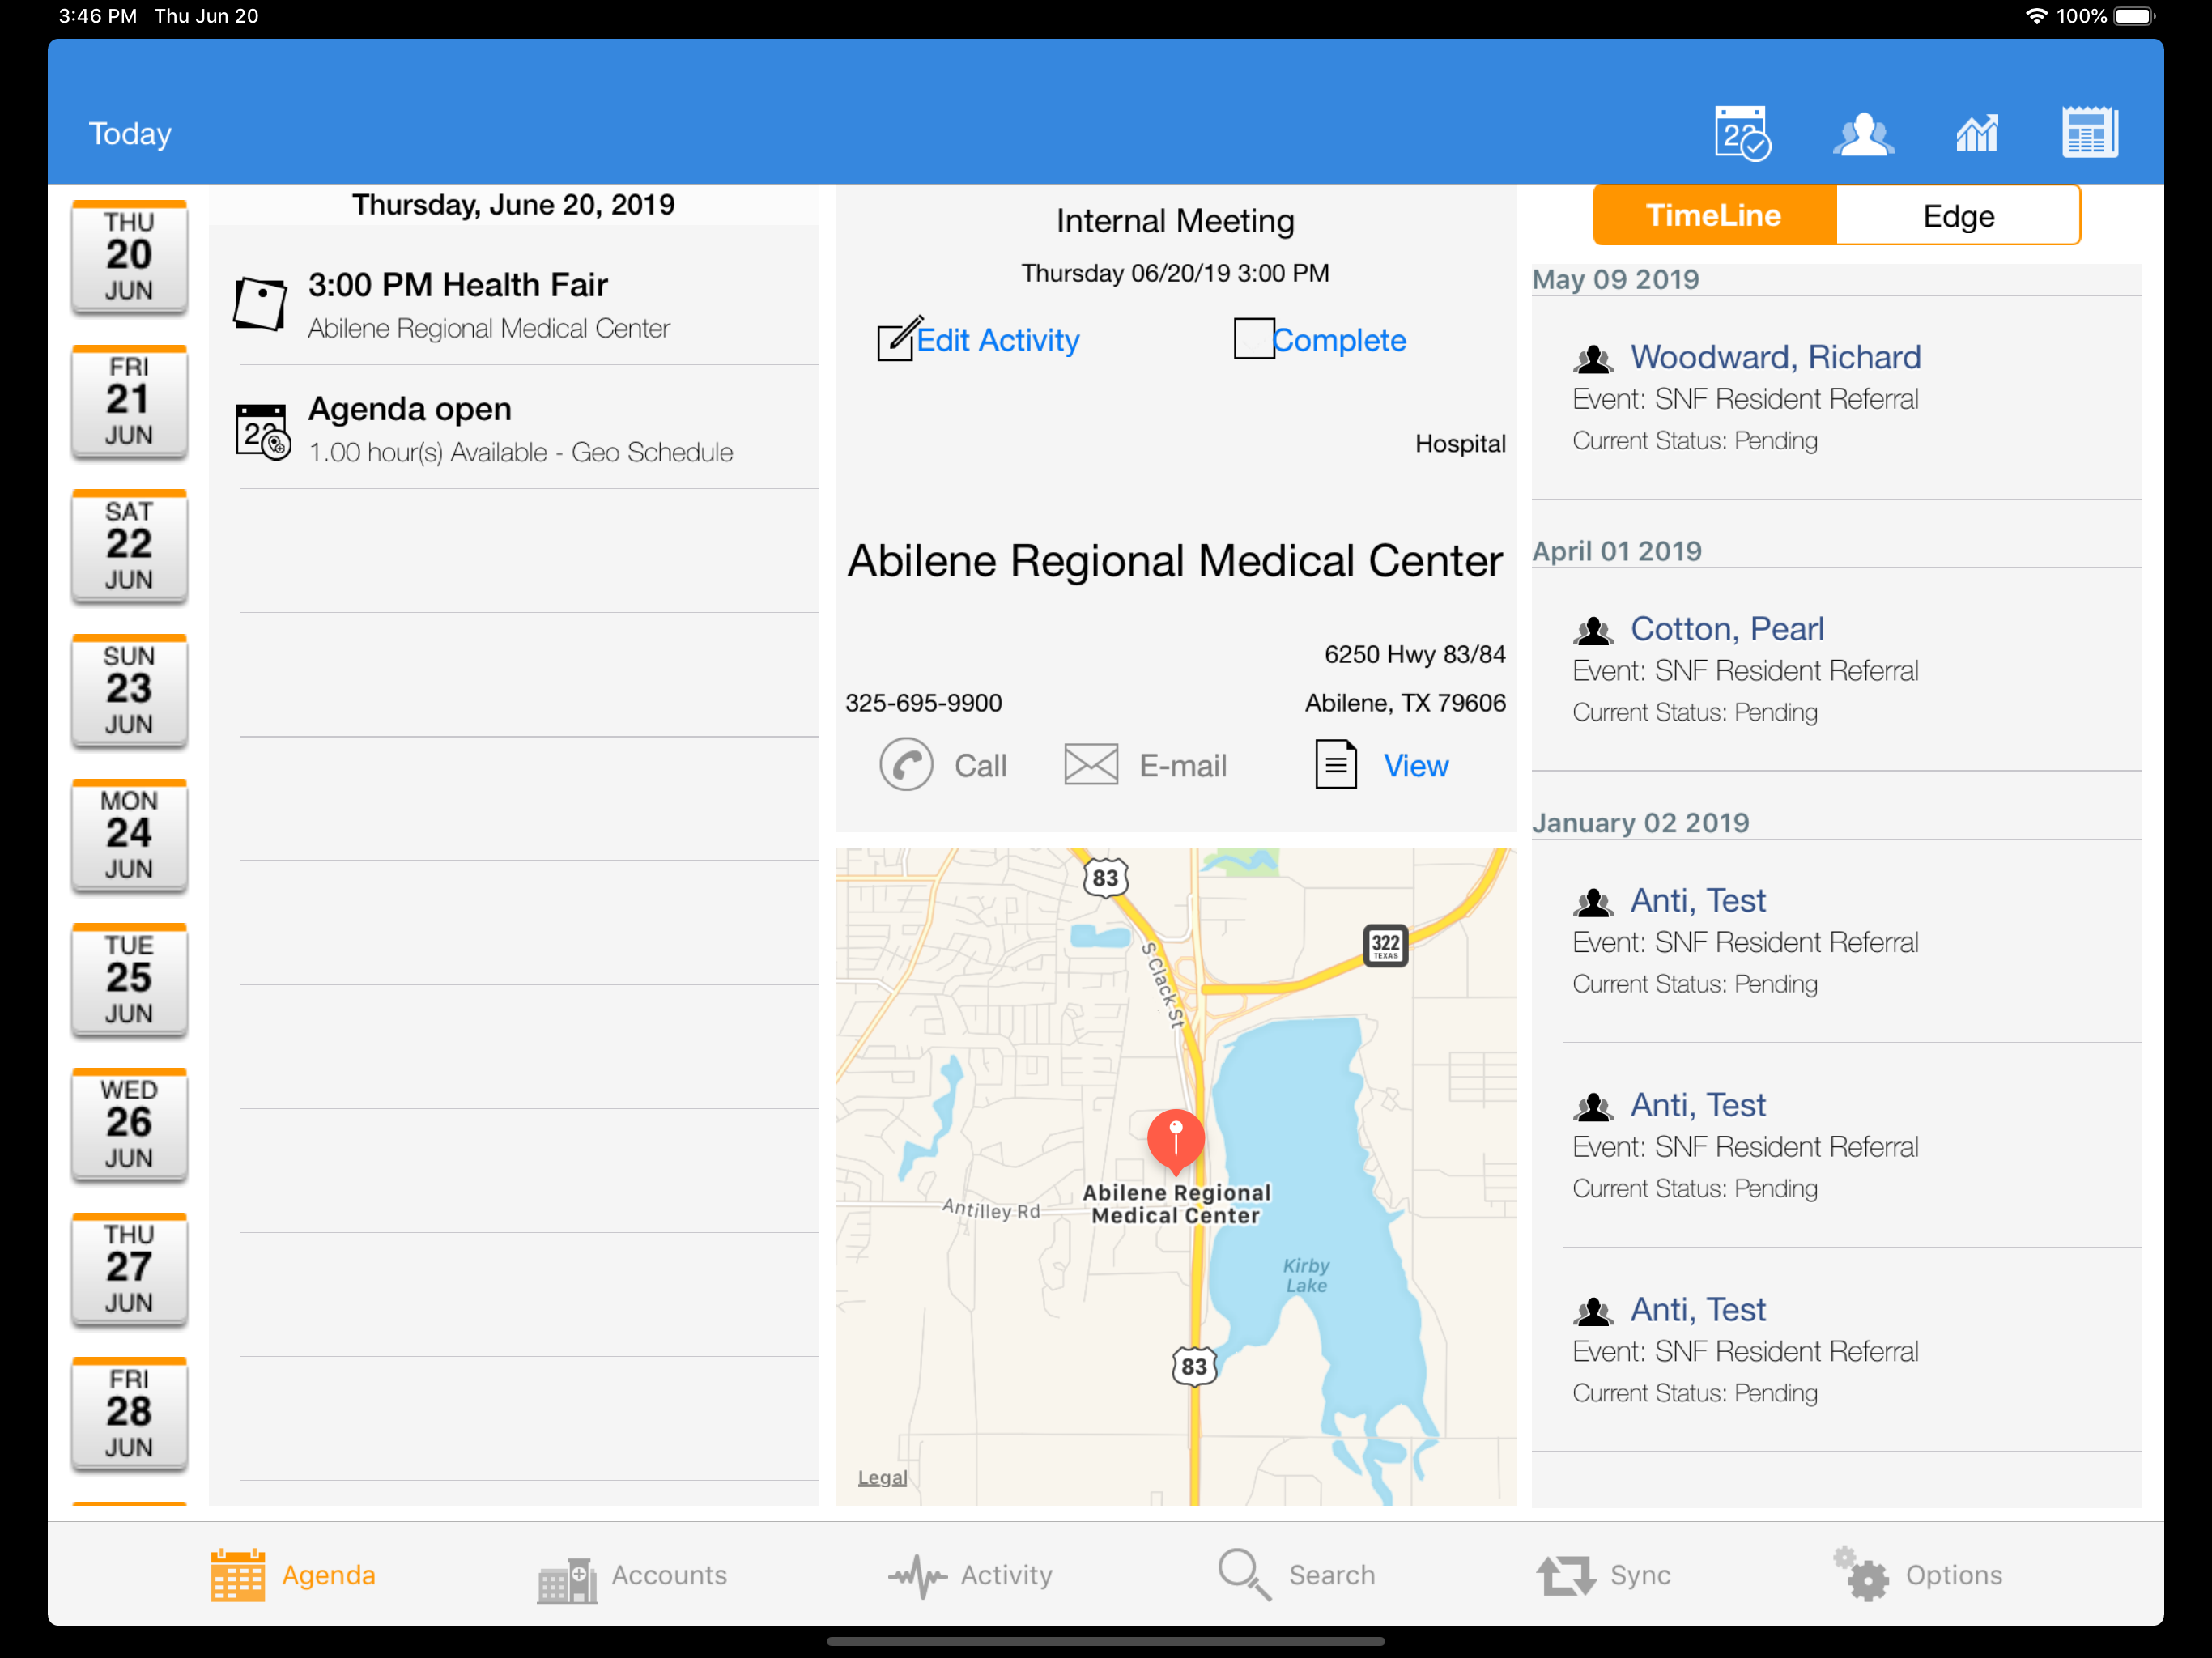Tap the E-mail envelope icon
Viewport: 2212px width, 1658px height.
point(1090,765)
